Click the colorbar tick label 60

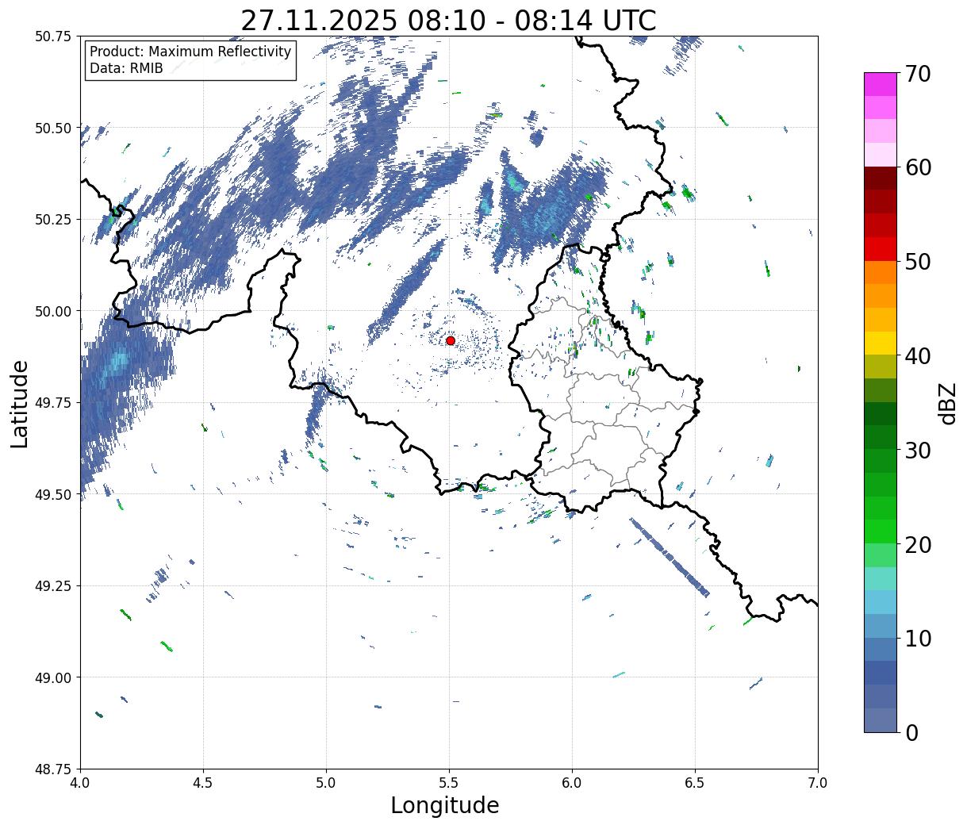(917, 167)
